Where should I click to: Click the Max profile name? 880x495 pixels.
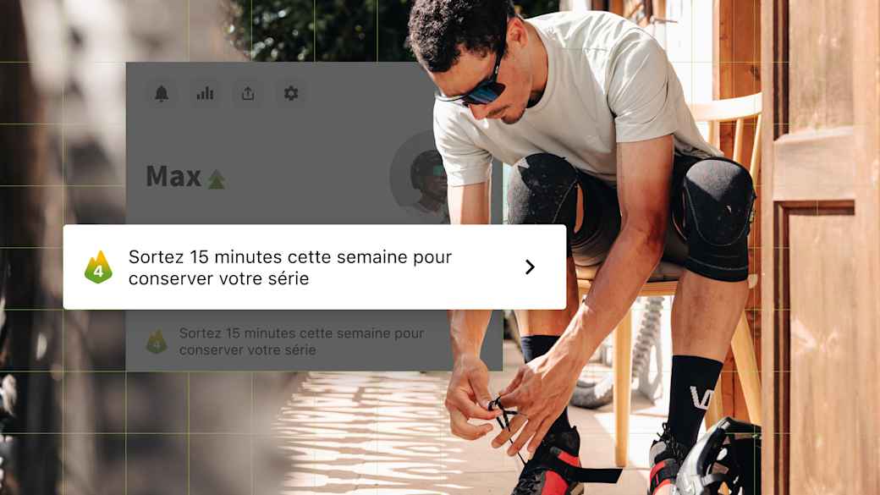tap(173, 177)
